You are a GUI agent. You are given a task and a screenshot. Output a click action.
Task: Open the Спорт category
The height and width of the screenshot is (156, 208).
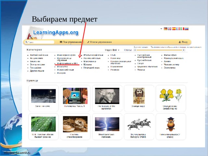coord(140,63)
